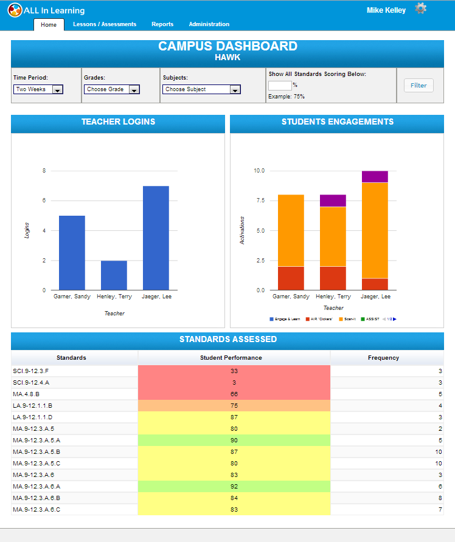Open the settings gear icon
Viewport: 455px width, 542px height.
tap(420, 9)
